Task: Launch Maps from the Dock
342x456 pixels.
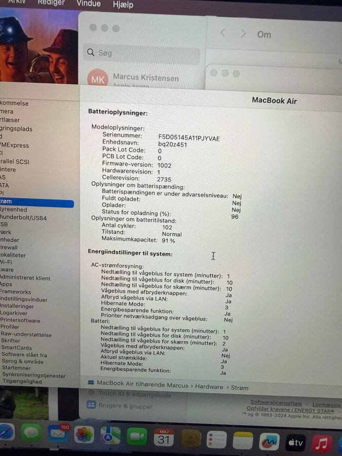Action: click(x=110, y=435)
